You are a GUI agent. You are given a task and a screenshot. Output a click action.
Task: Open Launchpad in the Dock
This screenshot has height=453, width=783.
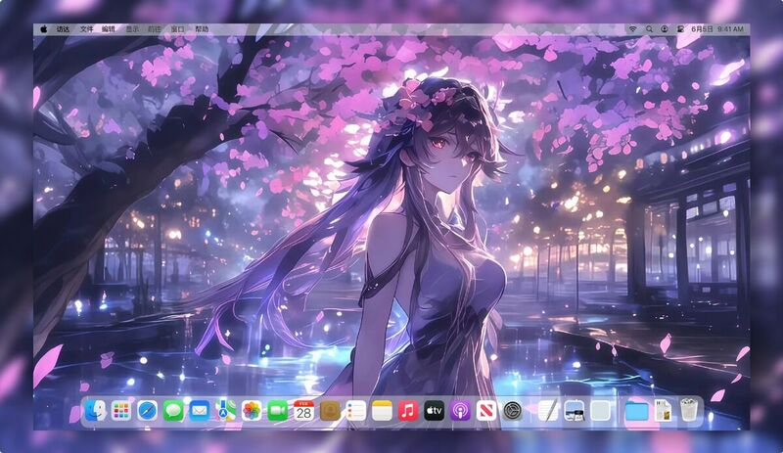tap(120, 411)
